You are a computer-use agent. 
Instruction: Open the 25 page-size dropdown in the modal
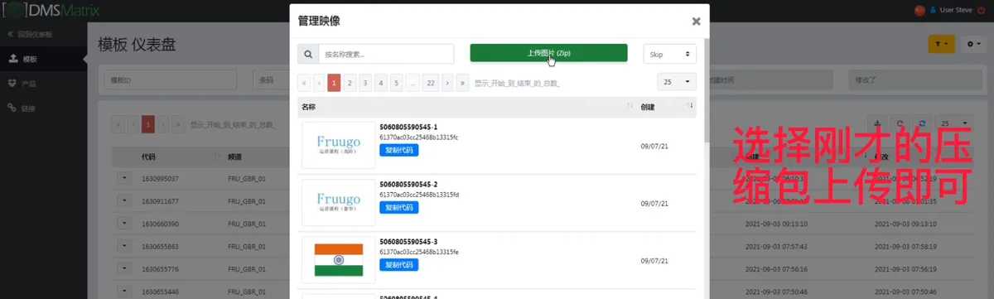(677, 82)
